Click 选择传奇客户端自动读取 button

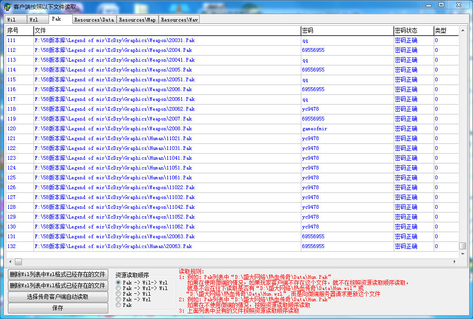[x=58, y=297]
